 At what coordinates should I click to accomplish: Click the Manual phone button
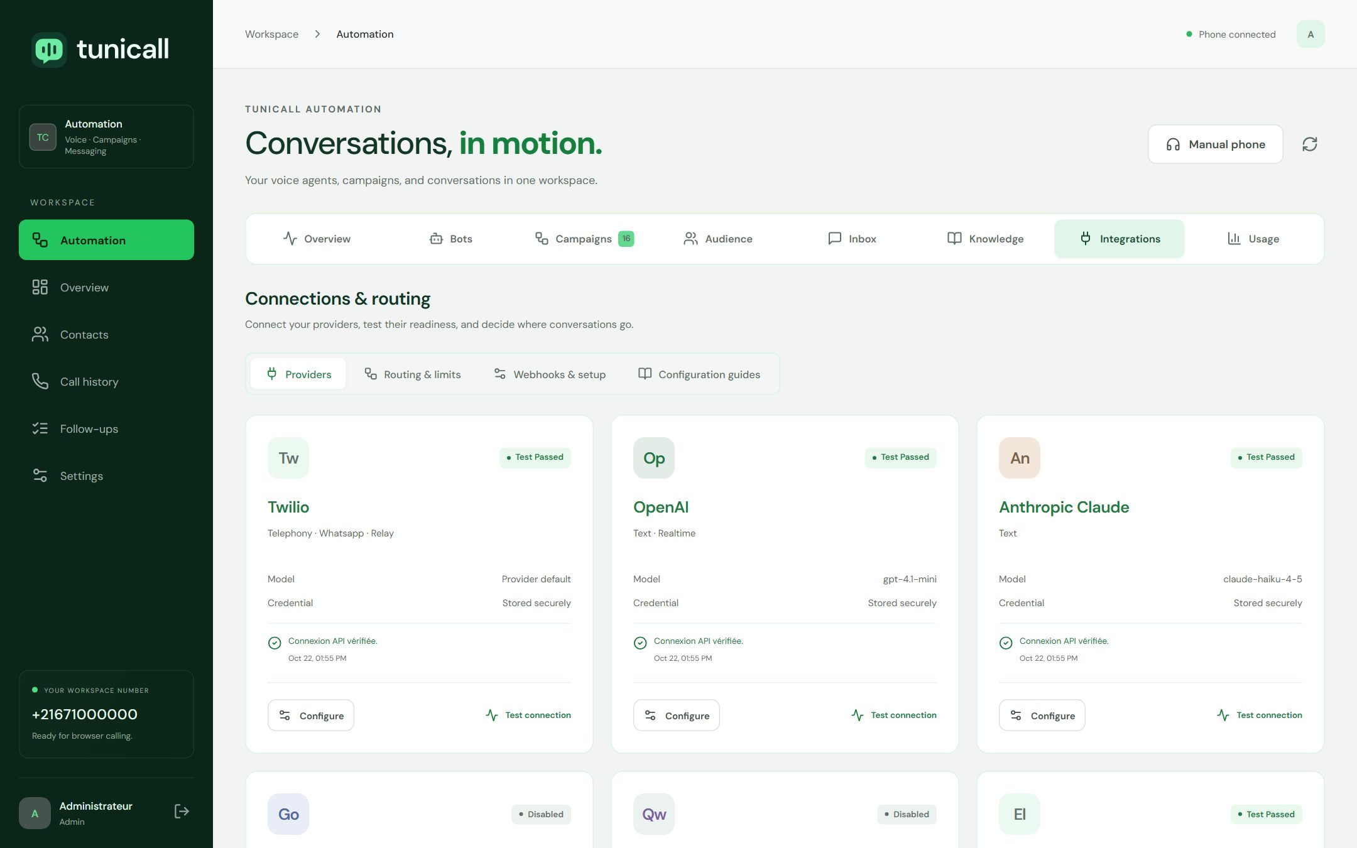click(1215, 144)
